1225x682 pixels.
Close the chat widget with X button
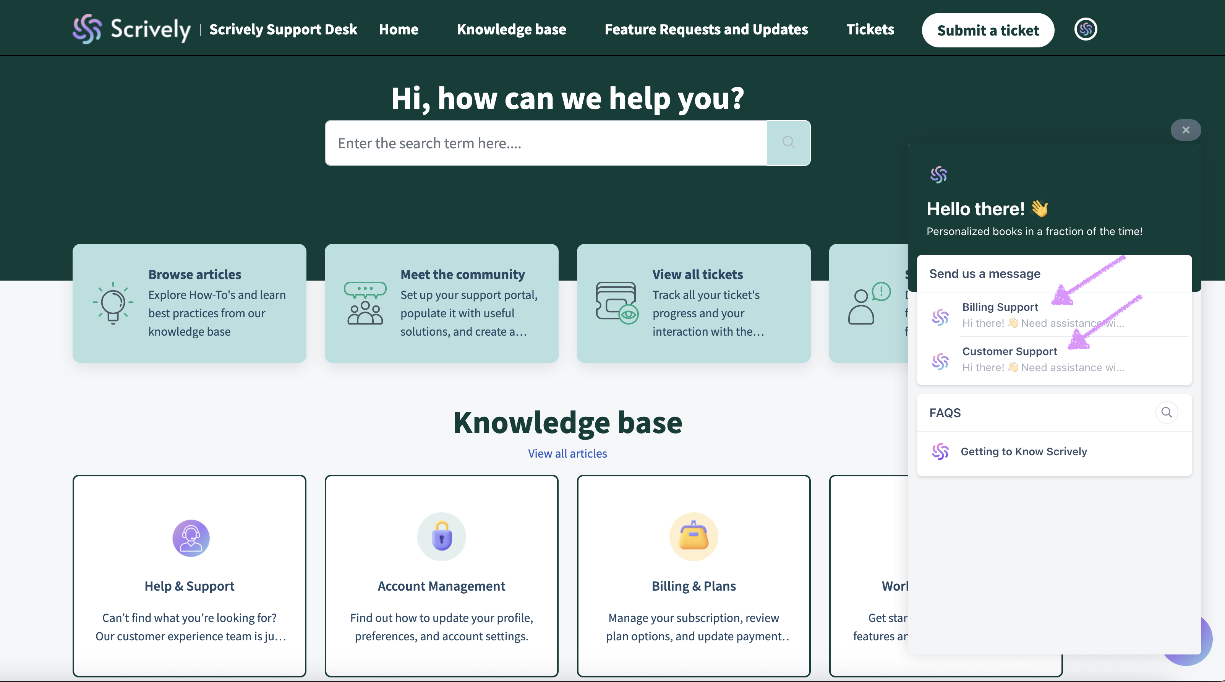pyautogui.click(x=1186, y=130)
